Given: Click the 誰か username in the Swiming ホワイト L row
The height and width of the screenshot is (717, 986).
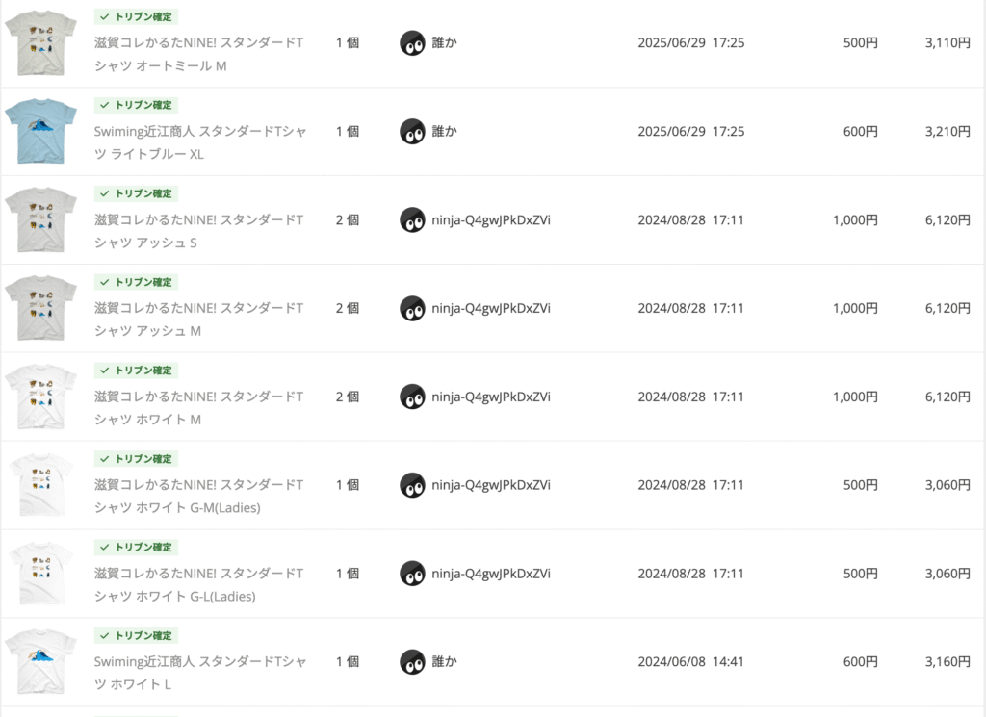Looking at the screenshot, I should point(444,662).
